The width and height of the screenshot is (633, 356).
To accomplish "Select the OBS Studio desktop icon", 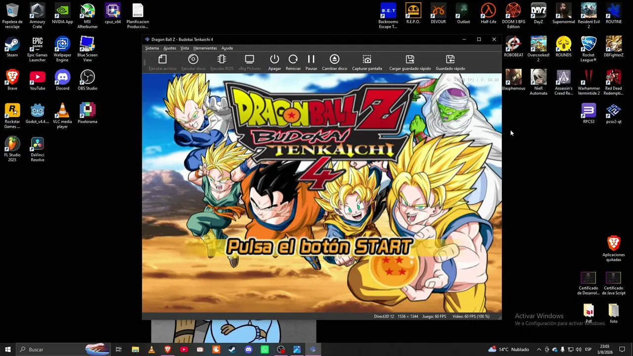I will [88, 80].
